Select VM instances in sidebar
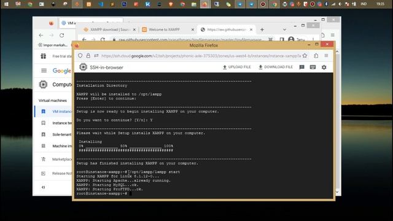This screenshot has width=393, height=221. click(x=54, y=111)
